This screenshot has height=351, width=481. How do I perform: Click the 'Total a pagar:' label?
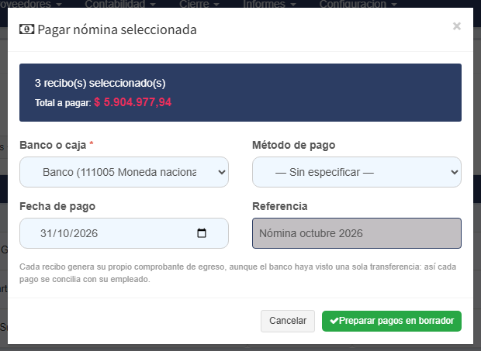[x=63, y=103]
